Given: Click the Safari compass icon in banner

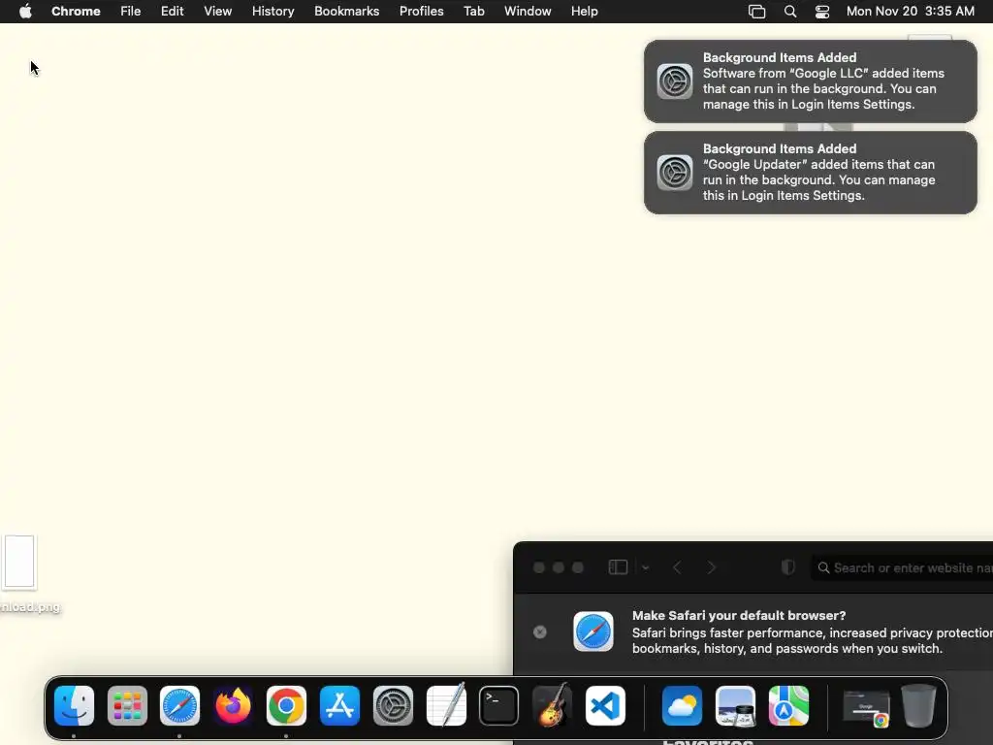Looking at the screenshot, I should click(x=593, y=632).
